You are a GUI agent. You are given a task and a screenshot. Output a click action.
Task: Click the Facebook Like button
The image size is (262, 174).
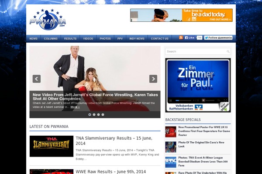click(190, 38)
